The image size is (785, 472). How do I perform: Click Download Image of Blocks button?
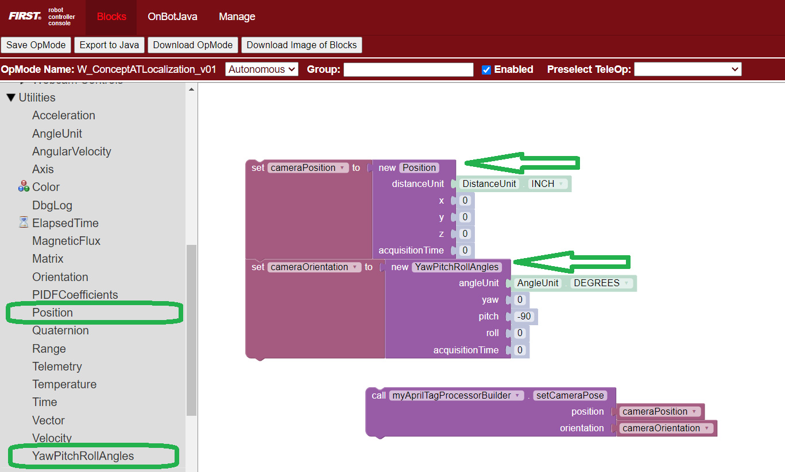301,45
